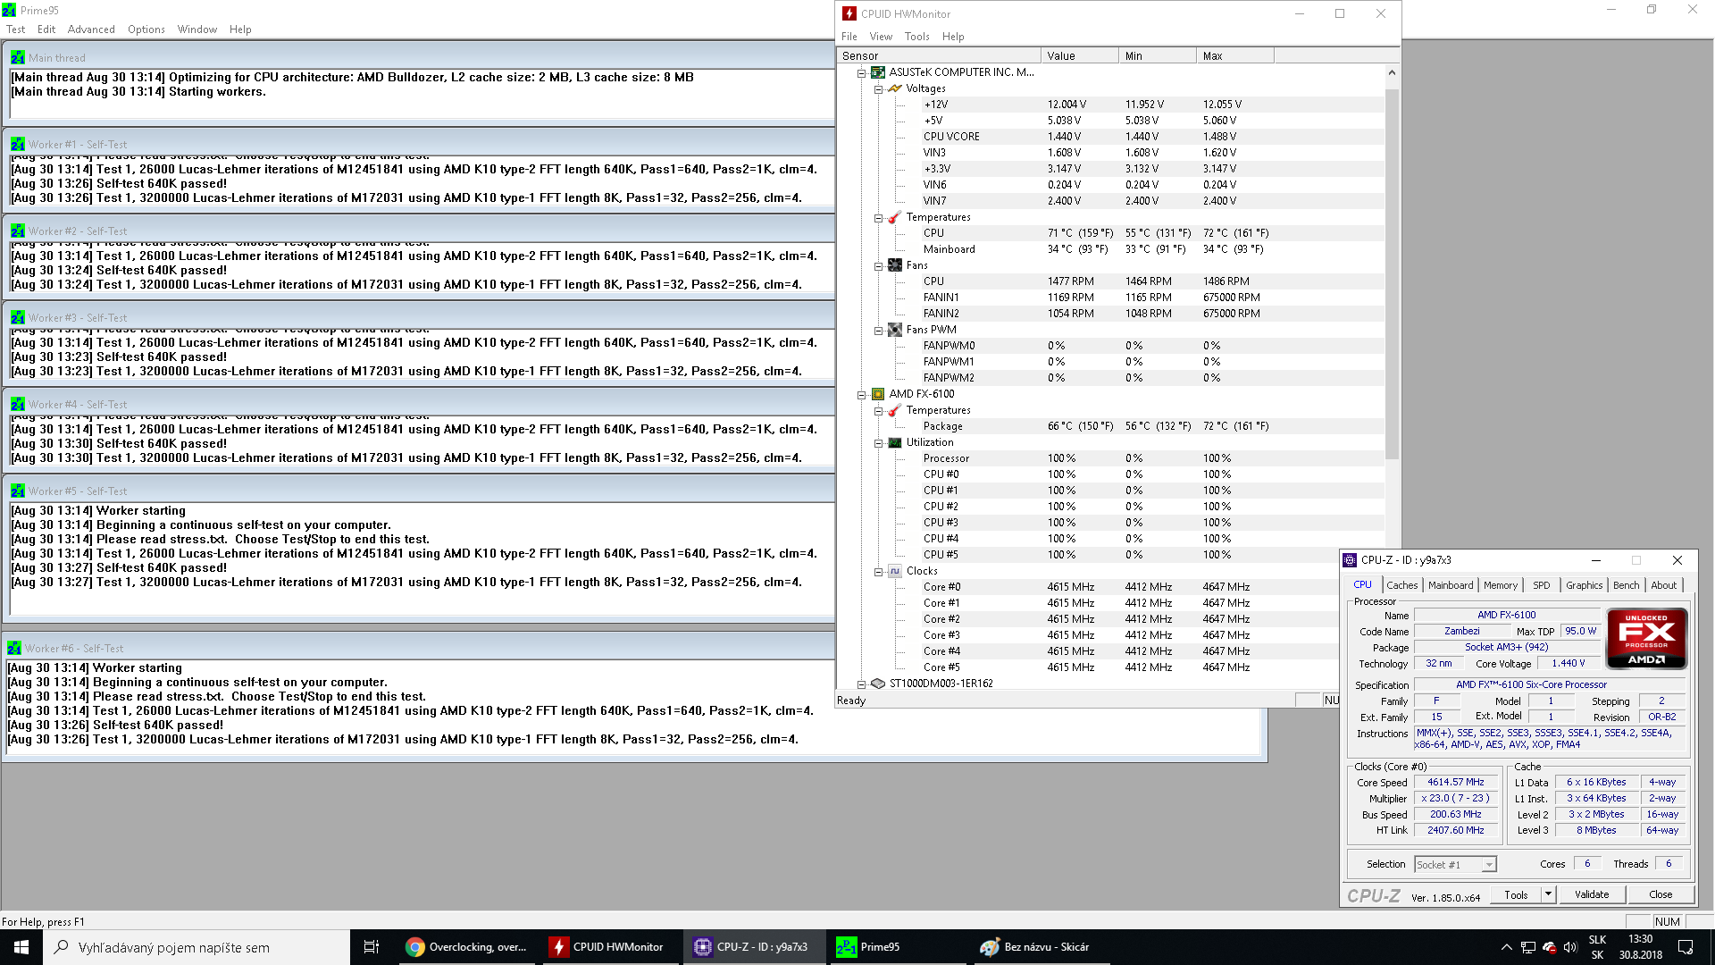1715x965 pixels.
Task: Collapse the Voltages tree node
Action: 878,88
